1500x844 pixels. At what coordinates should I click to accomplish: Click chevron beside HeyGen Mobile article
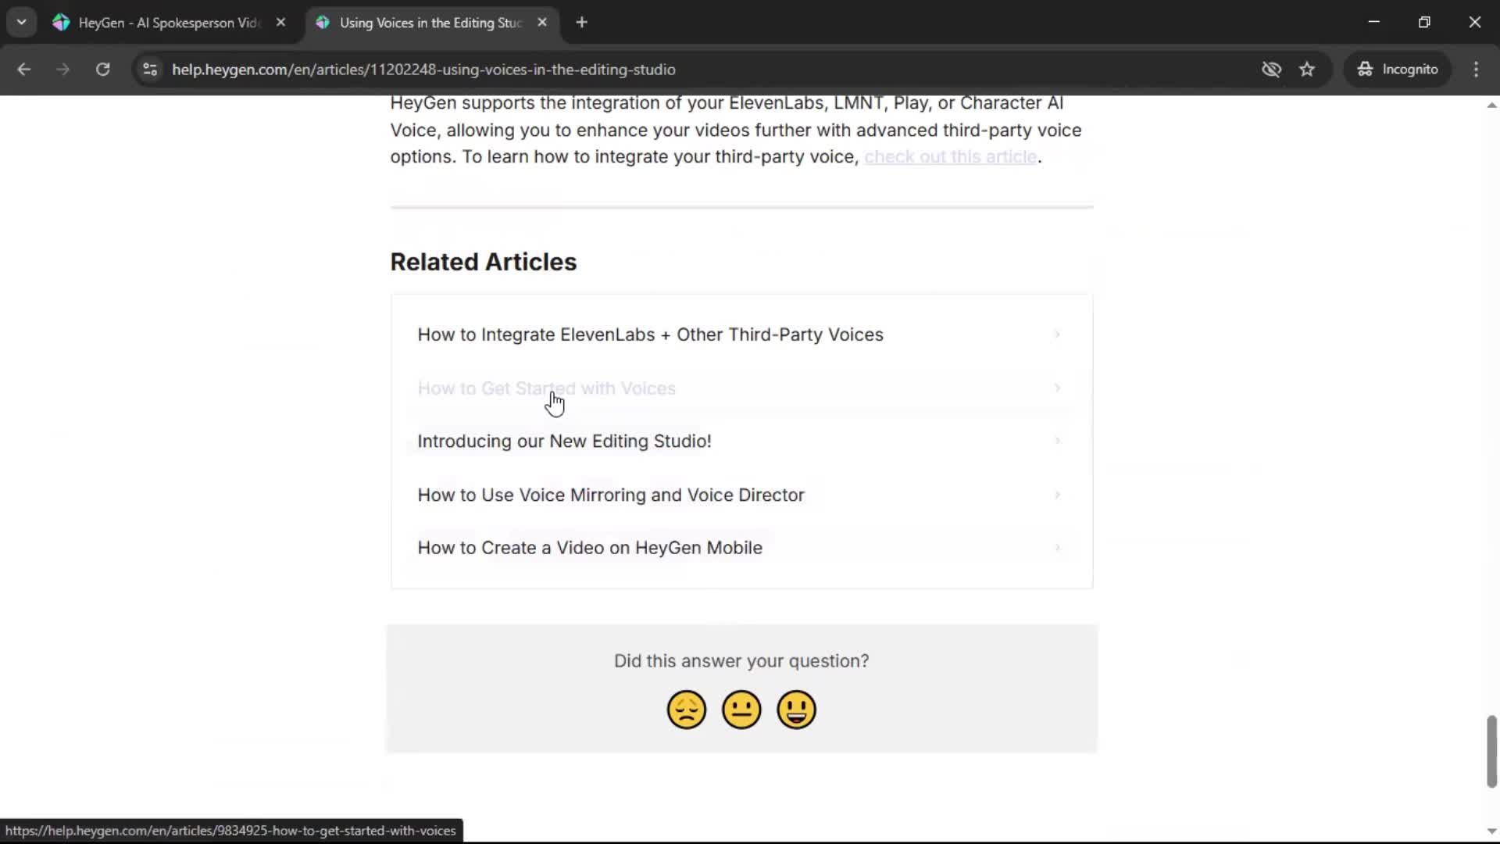[x=1057, y=548]
